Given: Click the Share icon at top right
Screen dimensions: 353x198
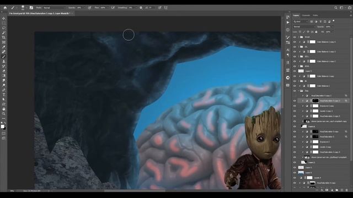Looking at the screenshot, I should tap(350, 8).
